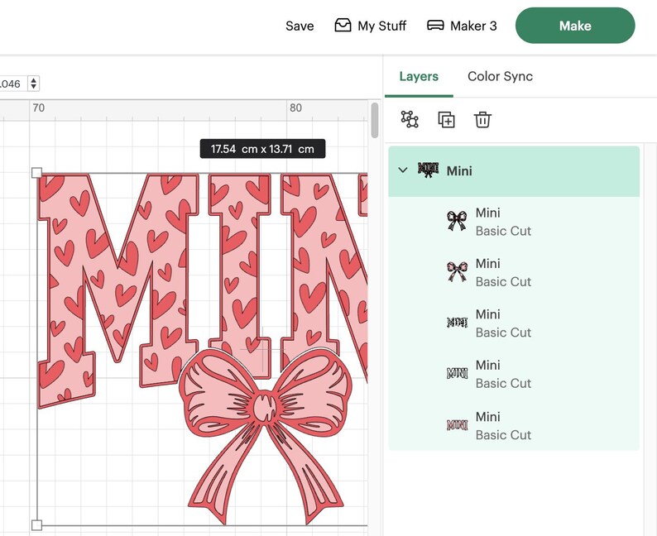Select the black hearts pattern MINI layer thumbnail
Image resolution: width=657 pixels, height=536 pixels.
click(x=457, y=323)
